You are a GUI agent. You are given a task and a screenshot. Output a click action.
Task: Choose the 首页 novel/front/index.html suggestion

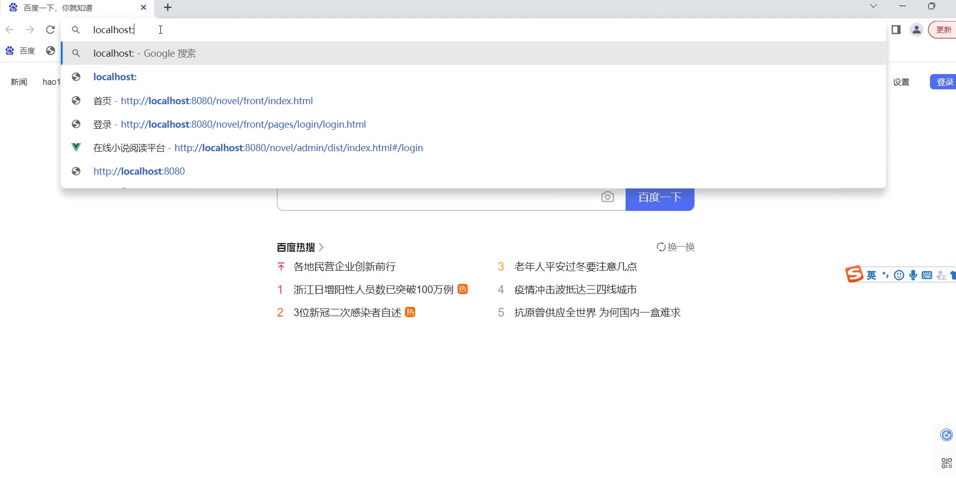point(473,101)
